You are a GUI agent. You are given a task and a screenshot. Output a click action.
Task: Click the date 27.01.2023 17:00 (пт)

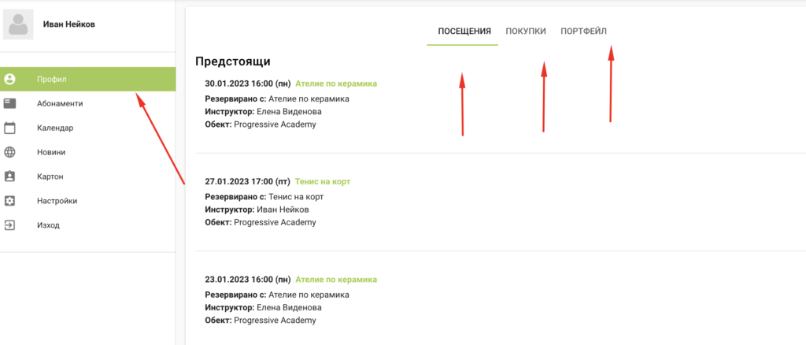(248, 181)
